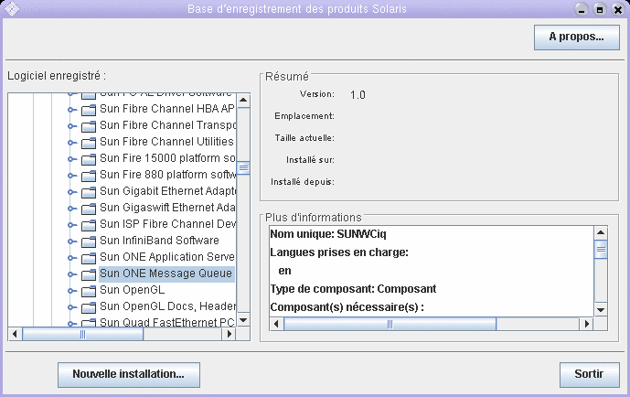
Task: Expand Sun Fibre Channel HBA API node
Action: [72, 110]
